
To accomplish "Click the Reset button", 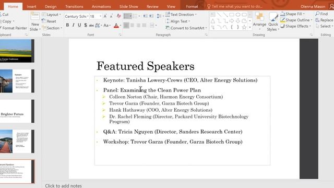I will coord(49,21).
